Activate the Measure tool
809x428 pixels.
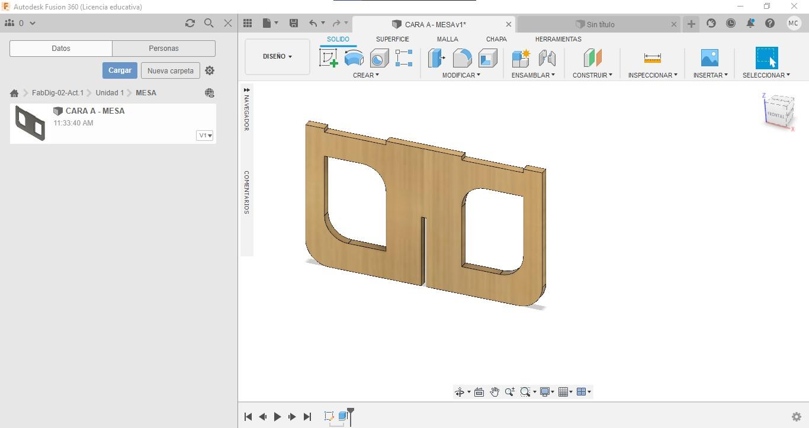(652, 58)
